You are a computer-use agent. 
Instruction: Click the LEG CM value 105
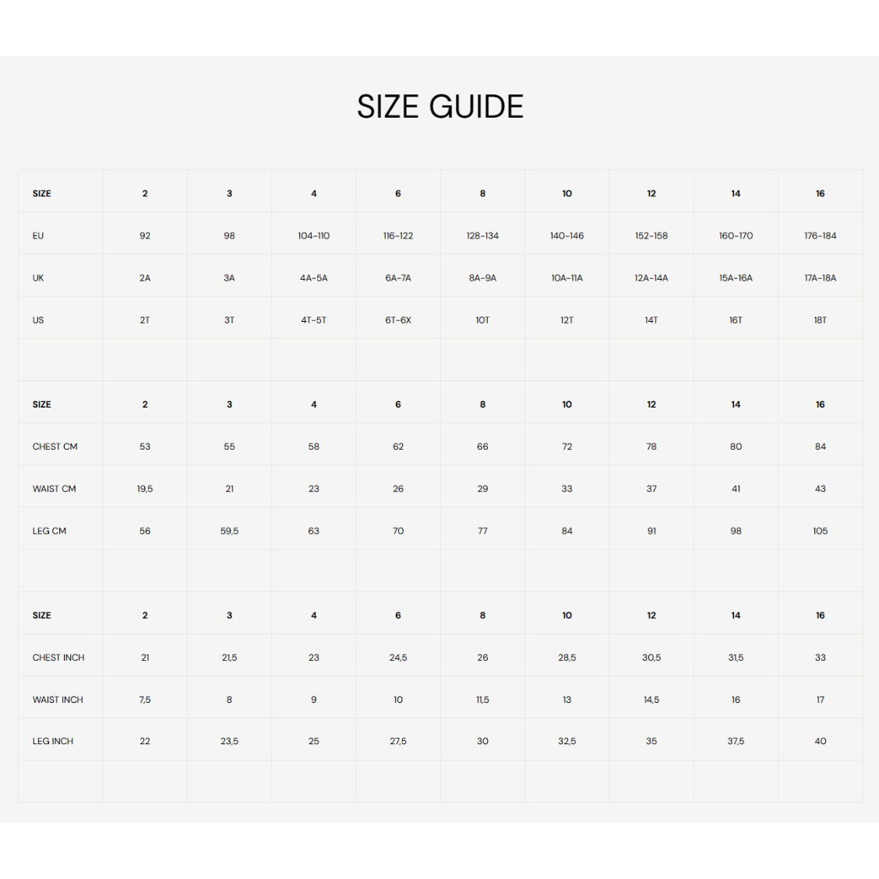click(x=820, y=531)
